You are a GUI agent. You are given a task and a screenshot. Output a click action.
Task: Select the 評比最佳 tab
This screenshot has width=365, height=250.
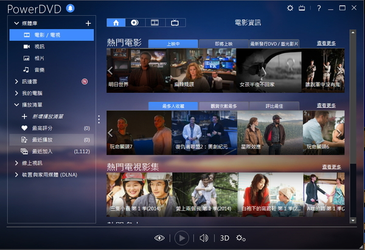tap(274, 106)
